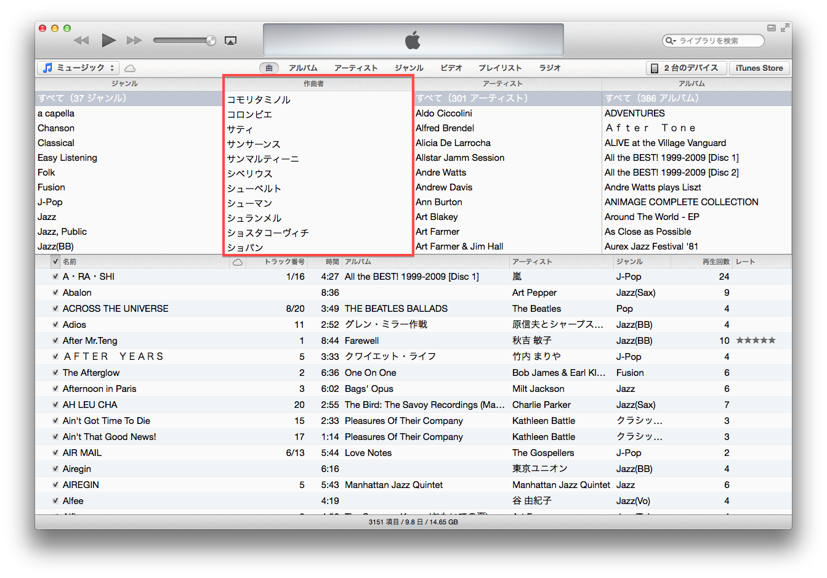
Task: Click the iCloud icon beside ミュージック
Action: click(x=130, y=68)
